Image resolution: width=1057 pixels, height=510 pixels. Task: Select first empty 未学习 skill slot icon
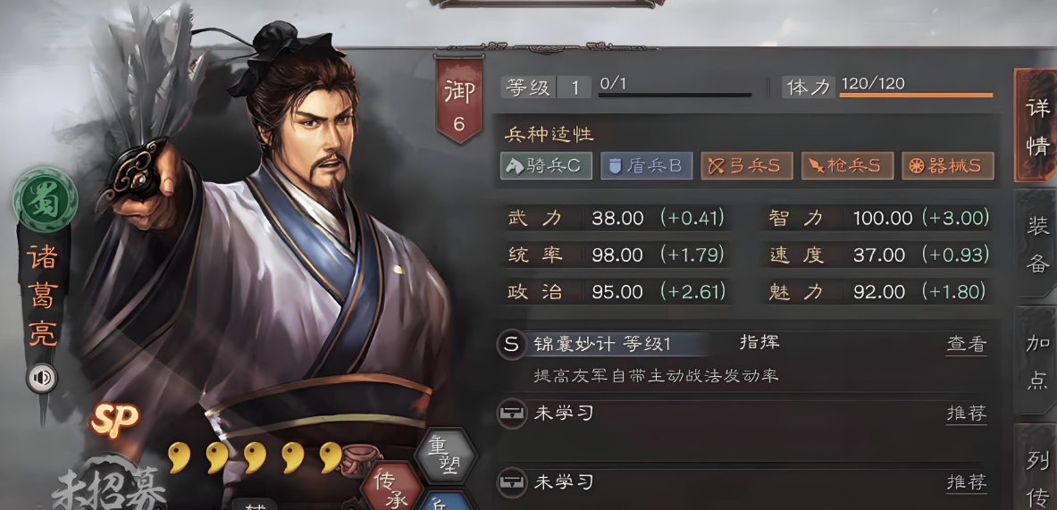pos(512,414)
